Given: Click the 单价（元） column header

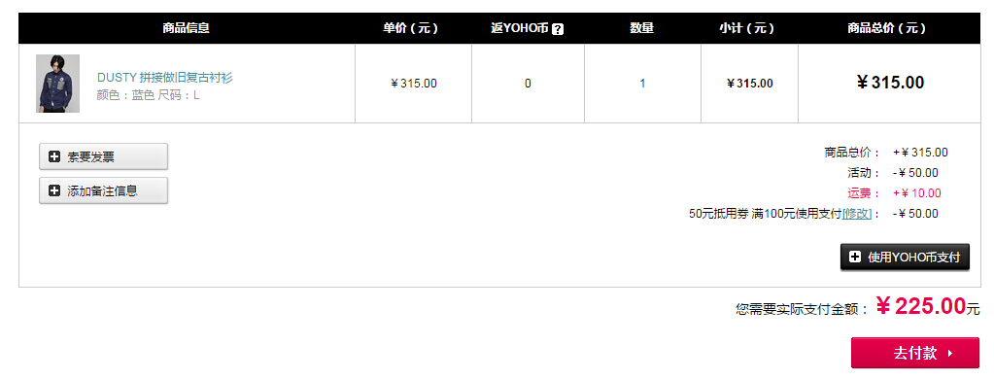Looking at the screenshot, I should (410, 28).
